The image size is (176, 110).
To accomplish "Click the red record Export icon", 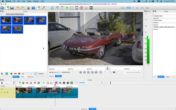I will pyautogui.click(x=82, y=8).
